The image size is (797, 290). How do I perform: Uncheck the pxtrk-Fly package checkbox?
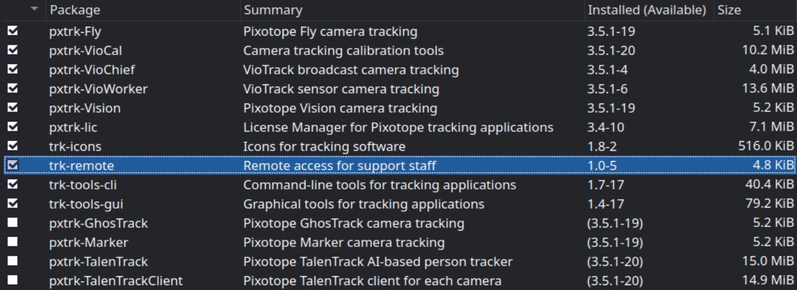12,31
